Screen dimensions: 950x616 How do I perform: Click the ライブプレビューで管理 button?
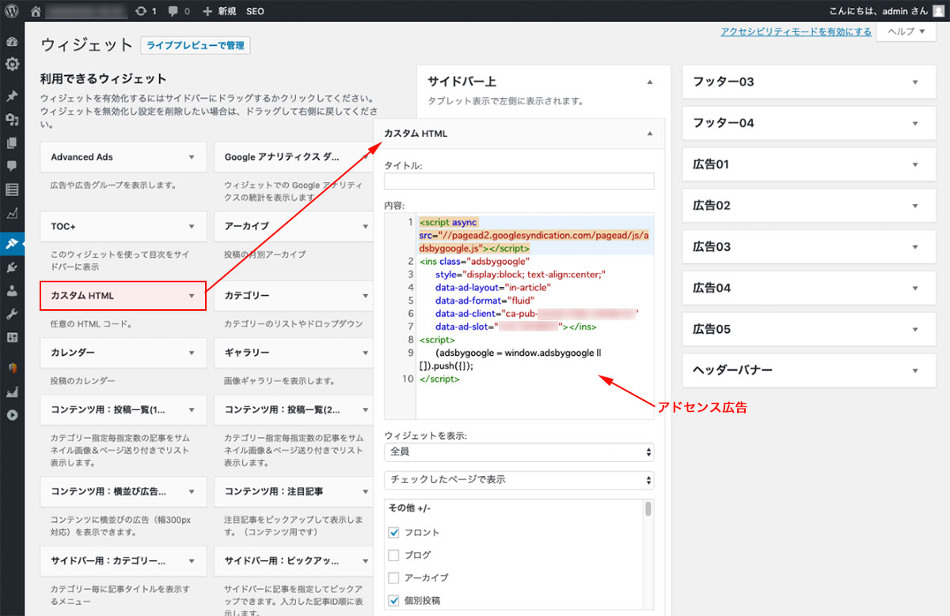click(196, 46)
